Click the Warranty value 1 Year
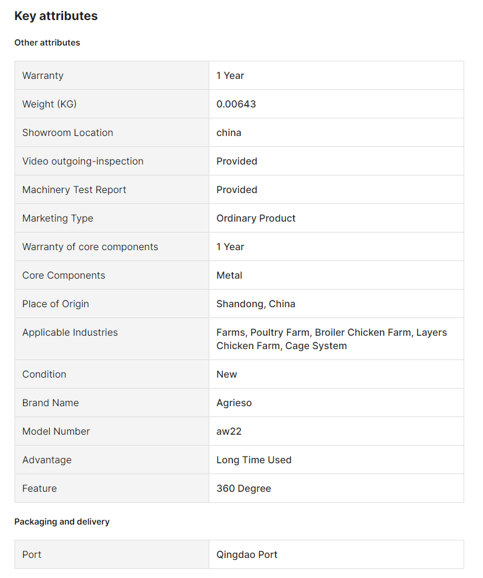Screen dimensions: 483x578 [230, 75]
